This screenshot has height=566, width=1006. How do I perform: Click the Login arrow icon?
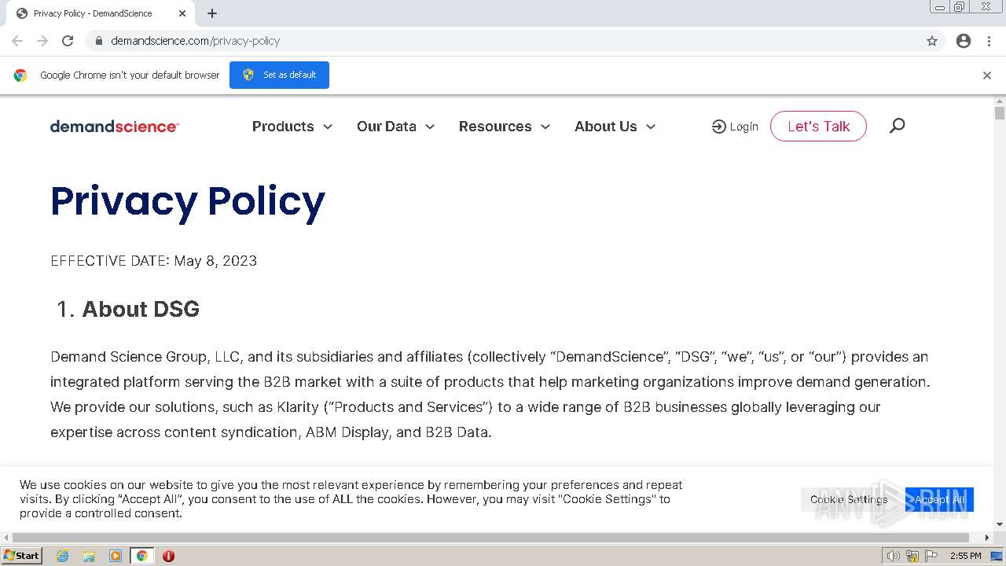coord(718,127)
